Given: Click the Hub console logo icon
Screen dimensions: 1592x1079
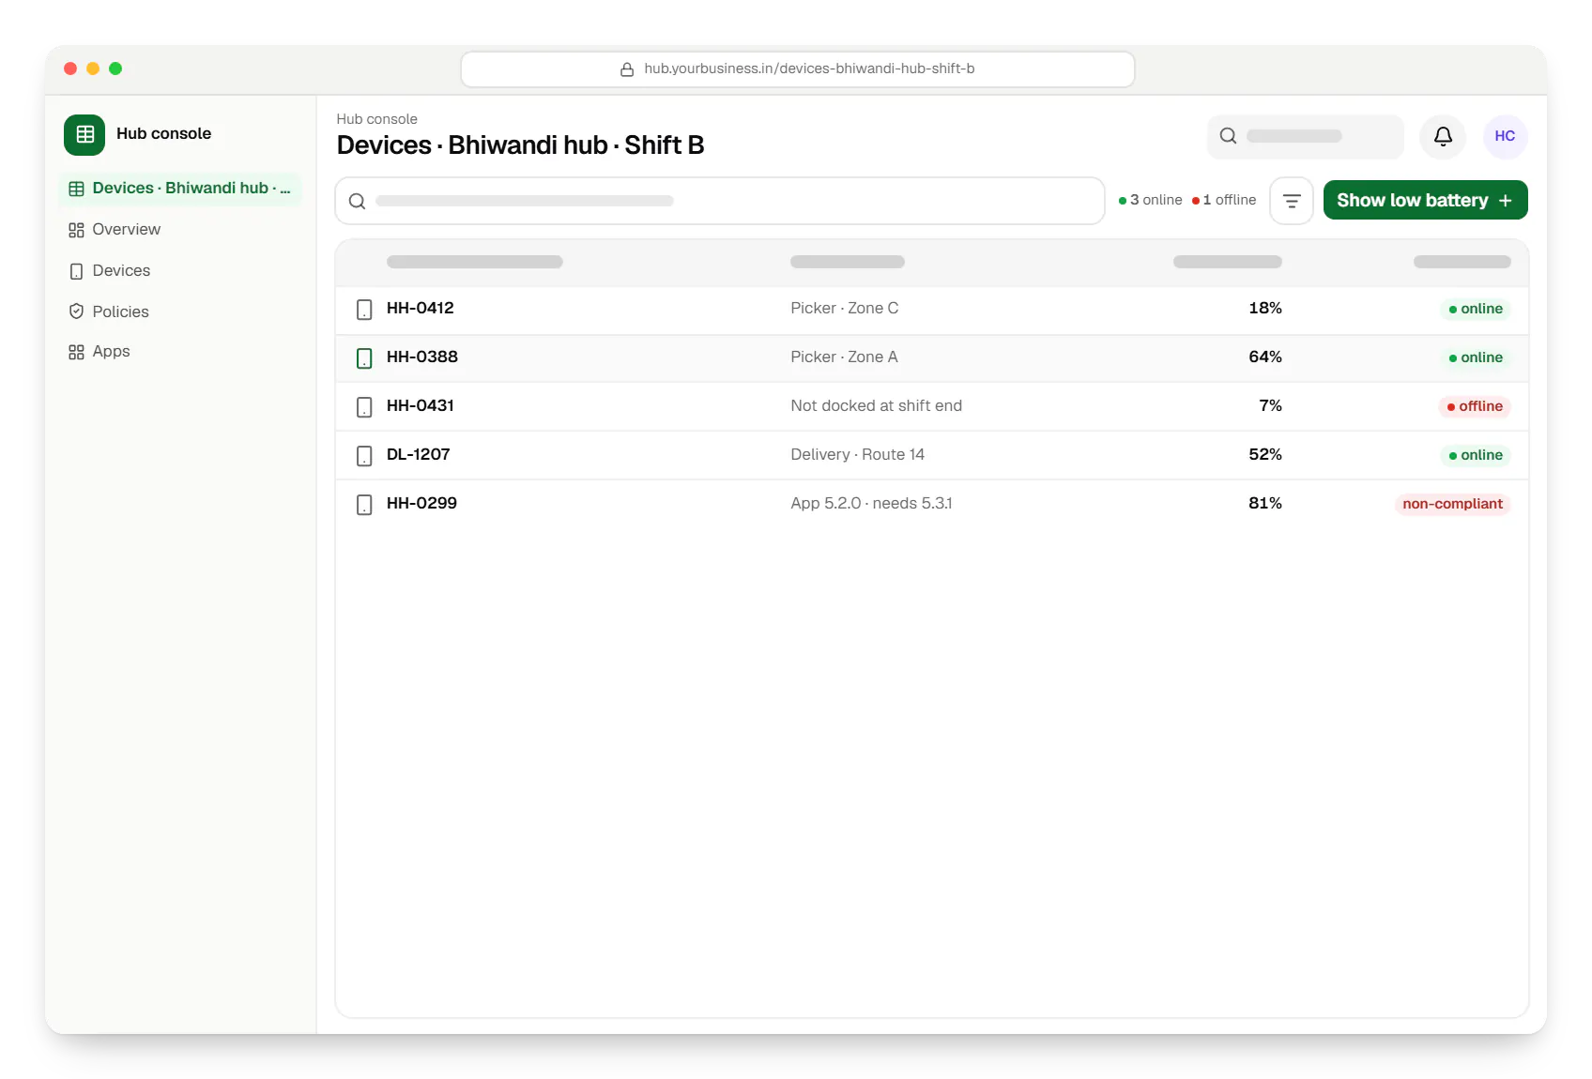Looking at the screenshot, I should [x=84, y=134].
